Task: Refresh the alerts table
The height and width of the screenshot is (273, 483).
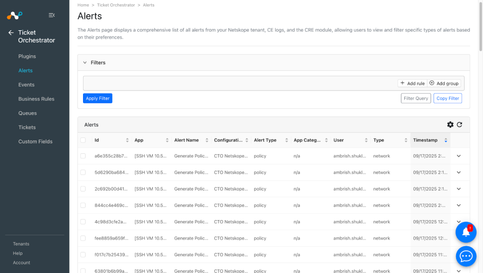Action: pos(459,124)
